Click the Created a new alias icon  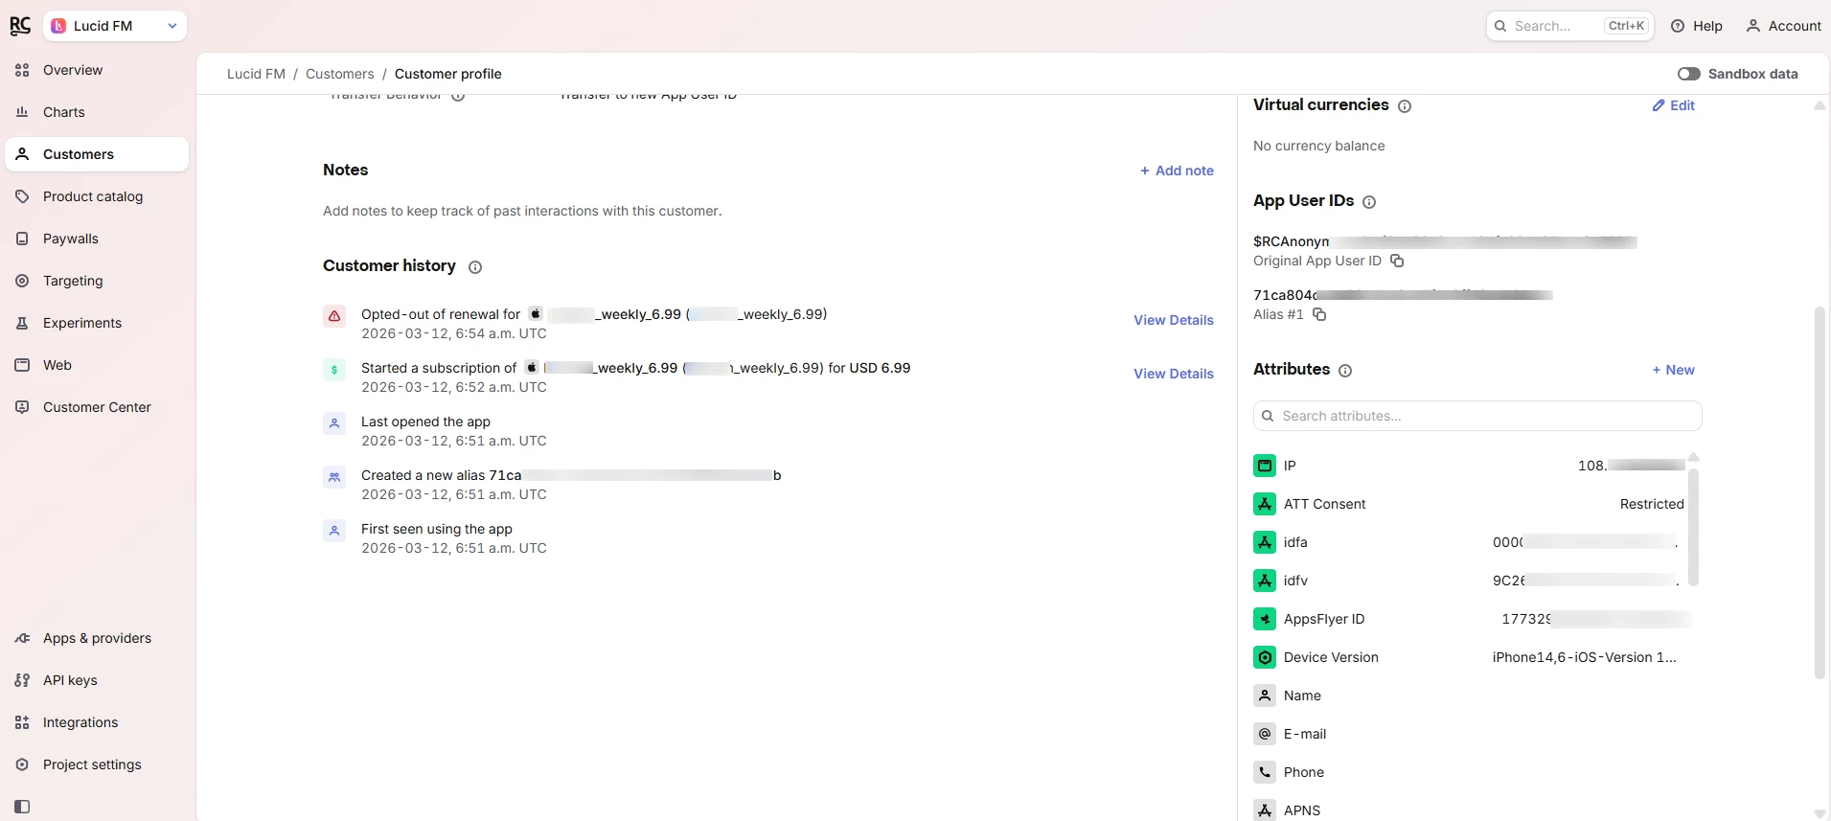pos(334,476)
